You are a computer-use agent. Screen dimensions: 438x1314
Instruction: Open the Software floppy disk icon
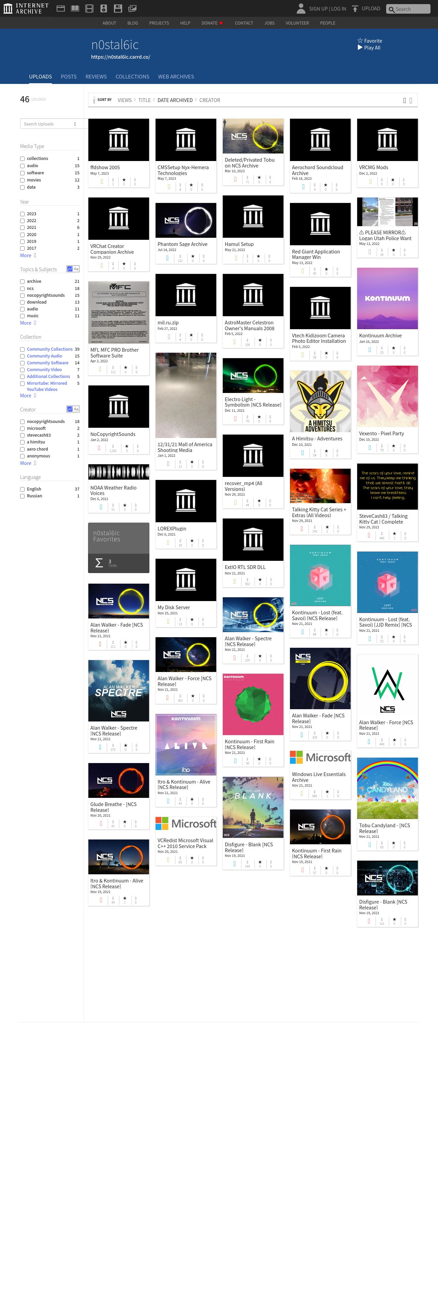pos(118,9)
